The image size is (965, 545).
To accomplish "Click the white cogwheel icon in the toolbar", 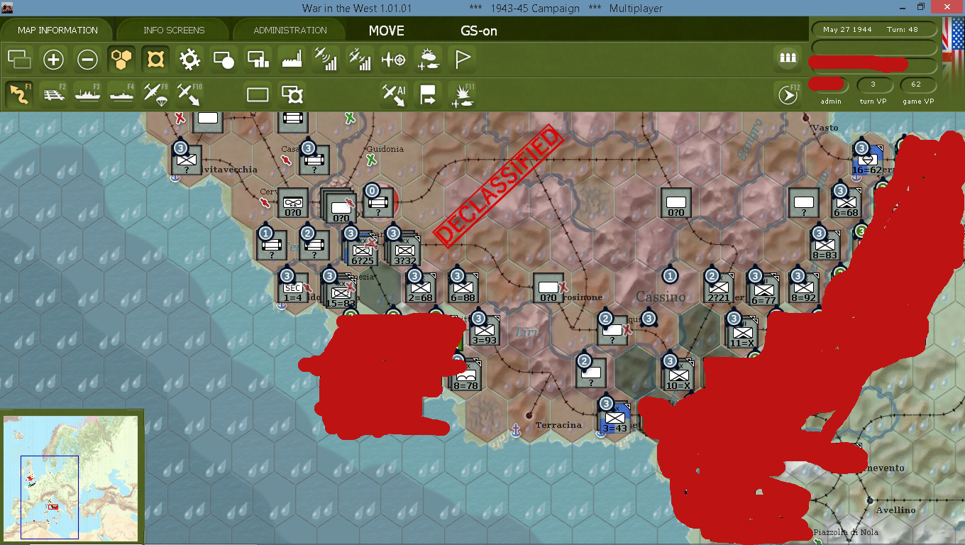I will pos(189,60).
